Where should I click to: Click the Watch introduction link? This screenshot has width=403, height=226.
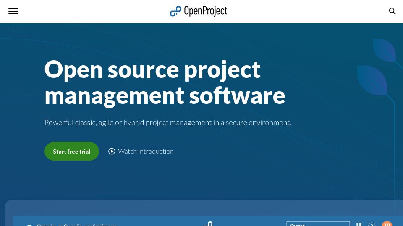(x=141, y=151)
